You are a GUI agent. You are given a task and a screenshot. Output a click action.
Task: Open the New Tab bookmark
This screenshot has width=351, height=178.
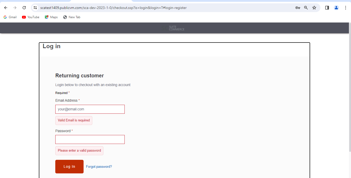(x=72, y=17)
